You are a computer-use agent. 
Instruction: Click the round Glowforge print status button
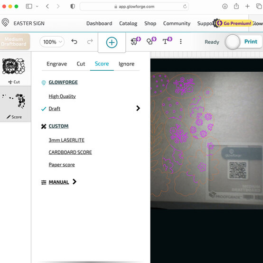pyautogui.click(x=233, y=42)
